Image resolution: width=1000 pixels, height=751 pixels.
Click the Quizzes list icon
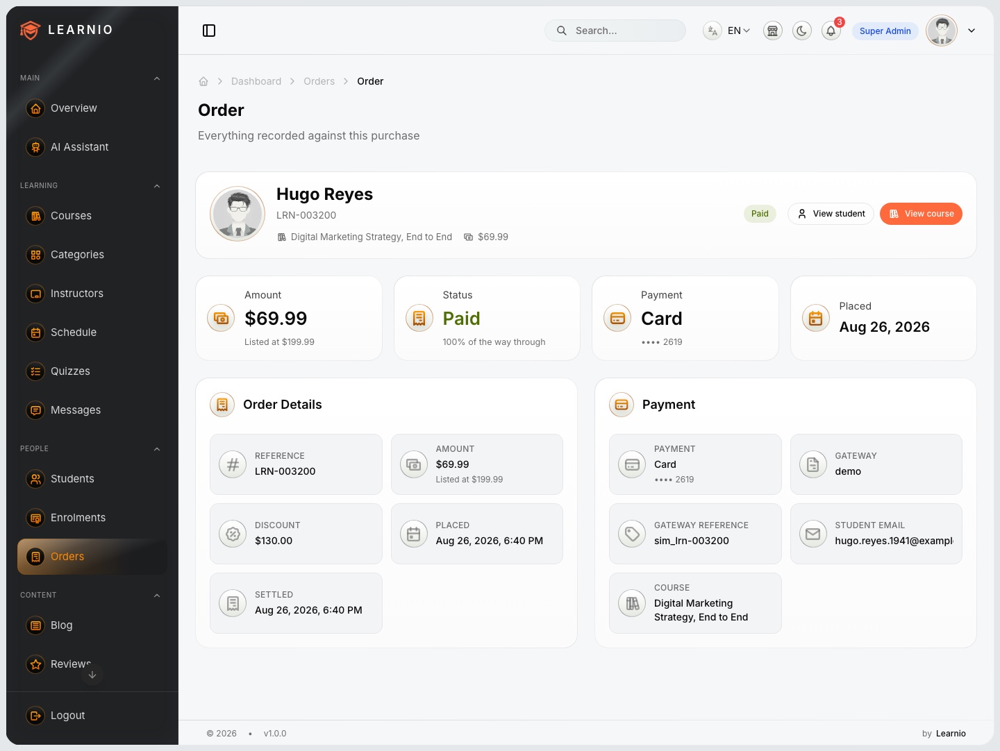pyautogui.click(x=35, y=371)
